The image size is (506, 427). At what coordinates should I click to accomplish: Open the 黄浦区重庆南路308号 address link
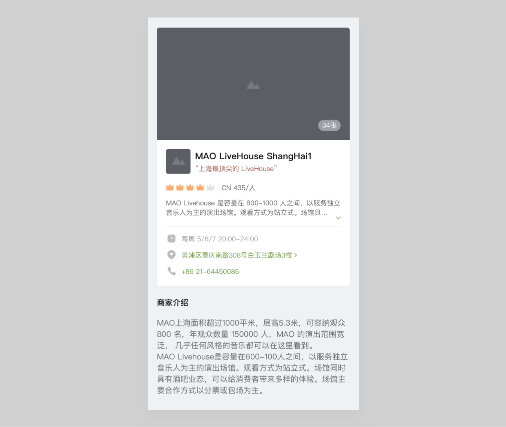(237, 255)
